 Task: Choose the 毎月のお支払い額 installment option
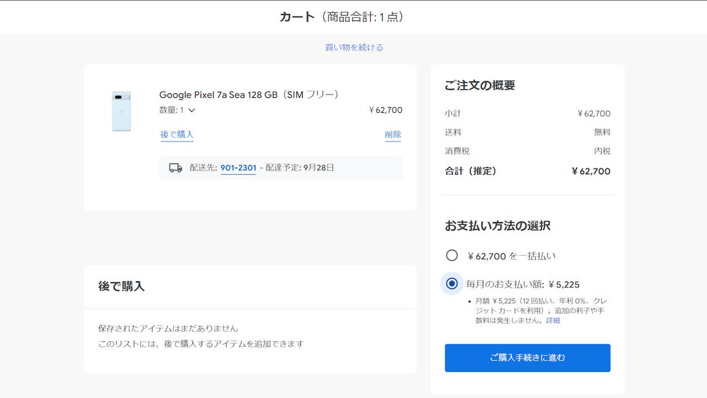tap(452, 284)
